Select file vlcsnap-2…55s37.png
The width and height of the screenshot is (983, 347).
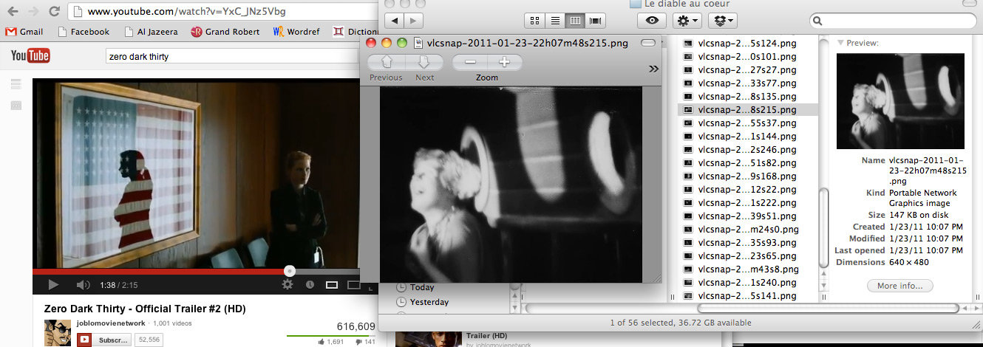(x=748, y=123)
